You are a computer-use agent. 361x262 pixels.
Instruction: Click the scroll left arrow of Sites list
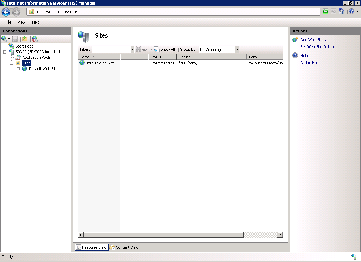coord(81,235)
